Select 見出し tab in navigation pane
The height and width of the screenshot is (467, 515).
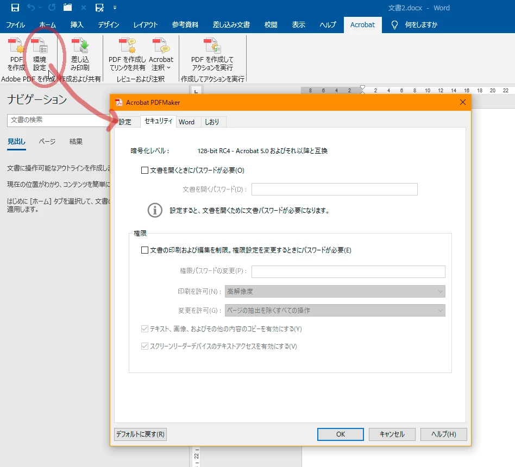tap(16, 142)
